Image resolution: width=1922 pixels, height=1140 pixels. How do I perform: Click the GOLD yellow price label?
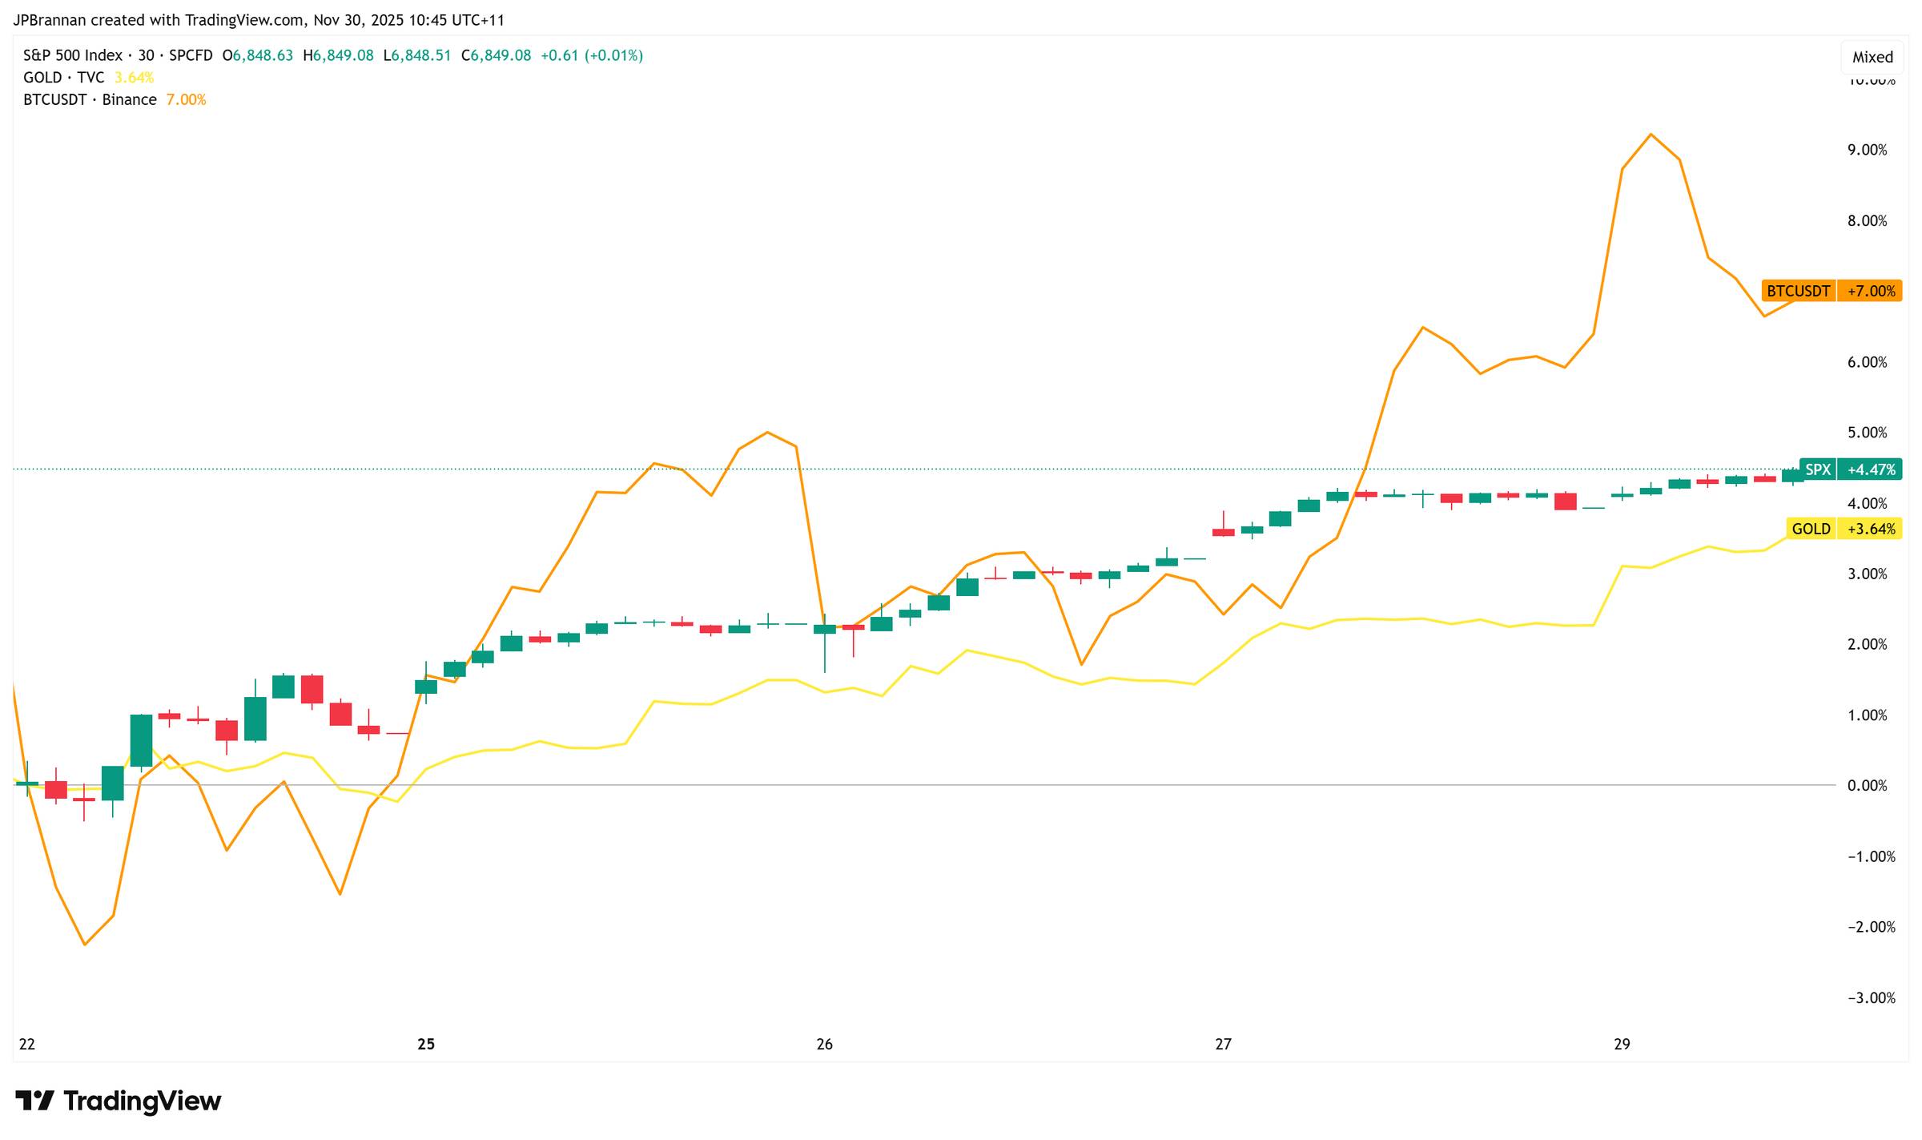tap(1811, 529)
